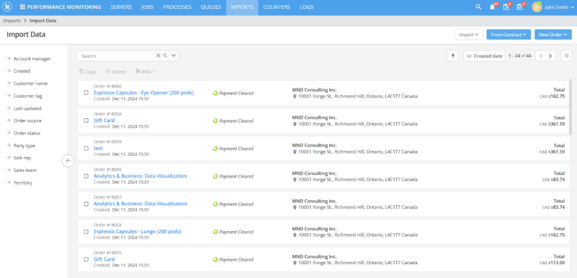577x278 pixels.
Task: Open Analytics & Business link for order #18056
Action: tap(140, 176)
